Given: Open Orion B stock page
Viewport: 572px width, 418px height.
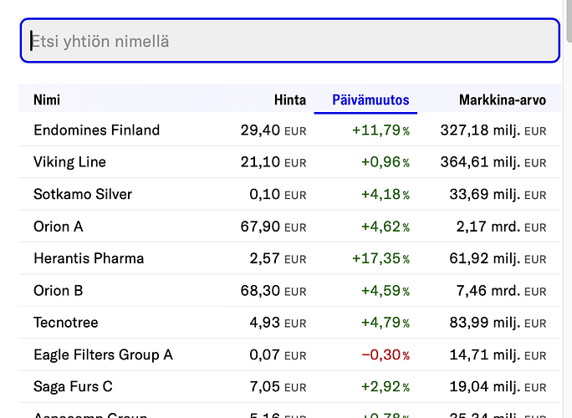Looking at the screenshot, I should [59, 291].
